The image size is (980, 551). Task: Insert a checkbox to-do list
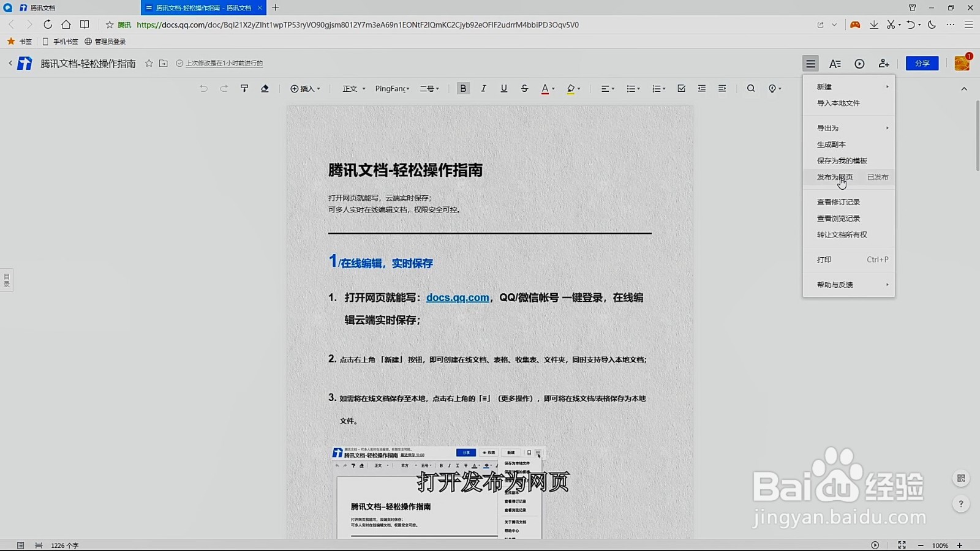[x=681, y=89]
